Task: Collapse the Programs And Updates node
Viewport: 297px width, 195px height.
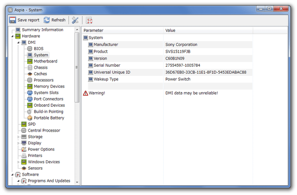Action: click(19, 181)
